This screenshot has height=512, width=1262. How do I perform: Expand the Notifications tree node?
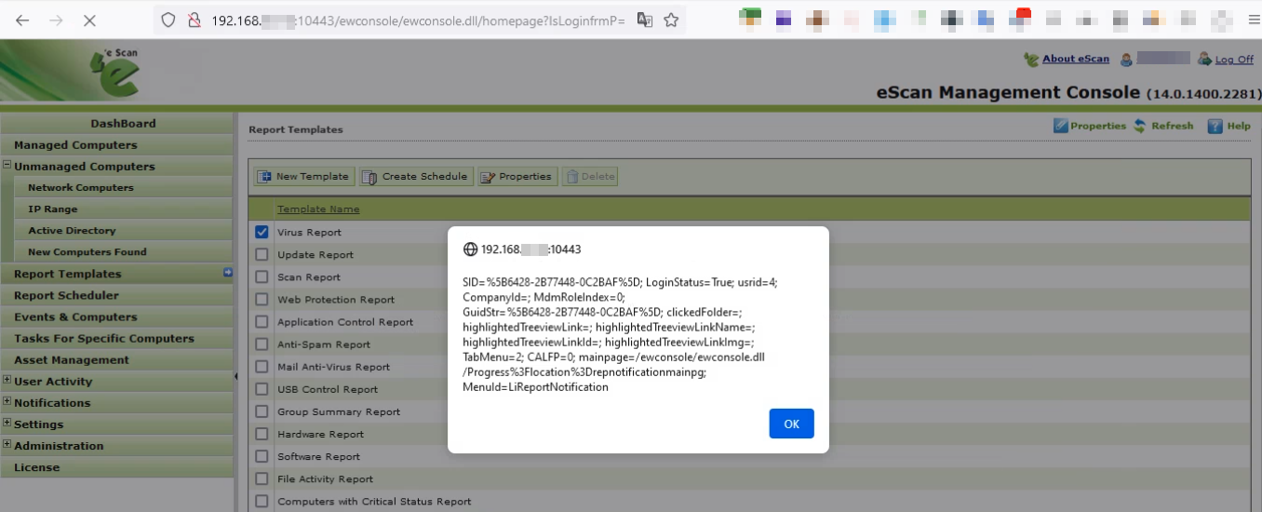pyautogui.click(x=7, y=401)
